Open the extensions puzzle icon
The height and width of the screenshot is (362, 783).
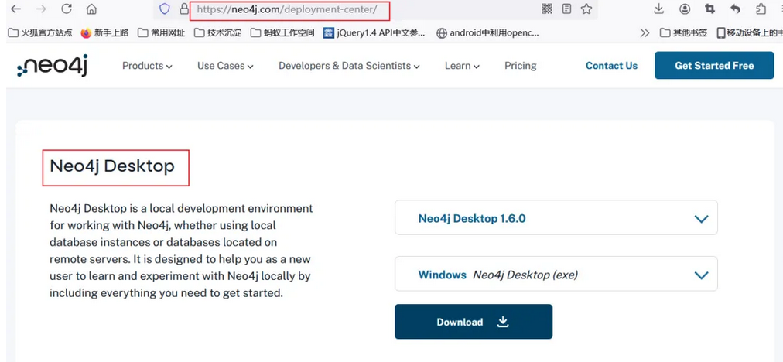[761, 9]
